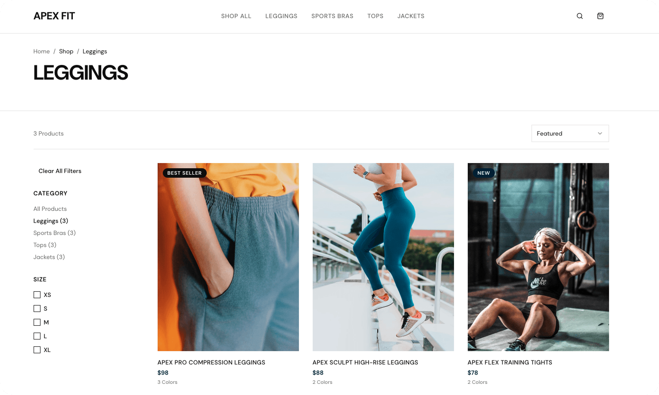Go to Home breadcrumb link

(x=41, y=51)
